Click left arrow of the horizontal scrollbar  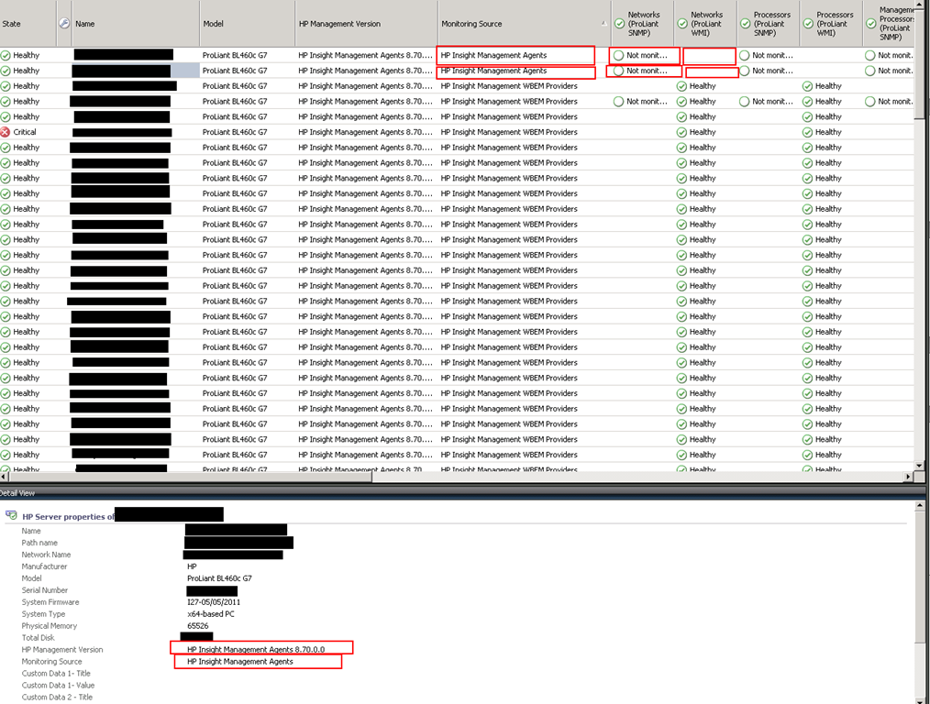[x=6, y=478]
